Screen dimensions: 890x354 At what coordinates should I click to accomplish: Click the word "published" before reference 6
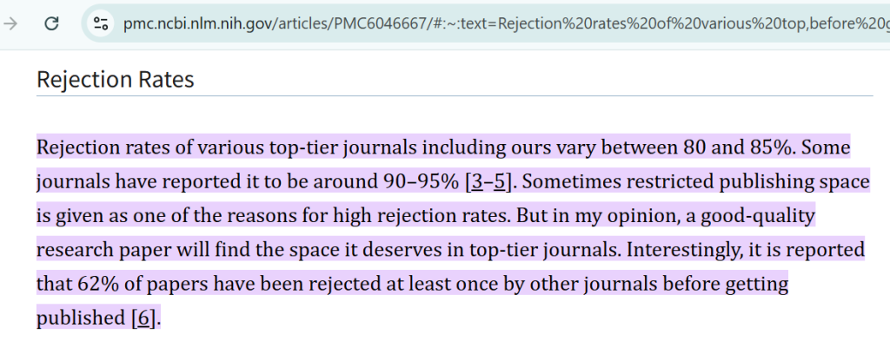(x=80, y=318)
